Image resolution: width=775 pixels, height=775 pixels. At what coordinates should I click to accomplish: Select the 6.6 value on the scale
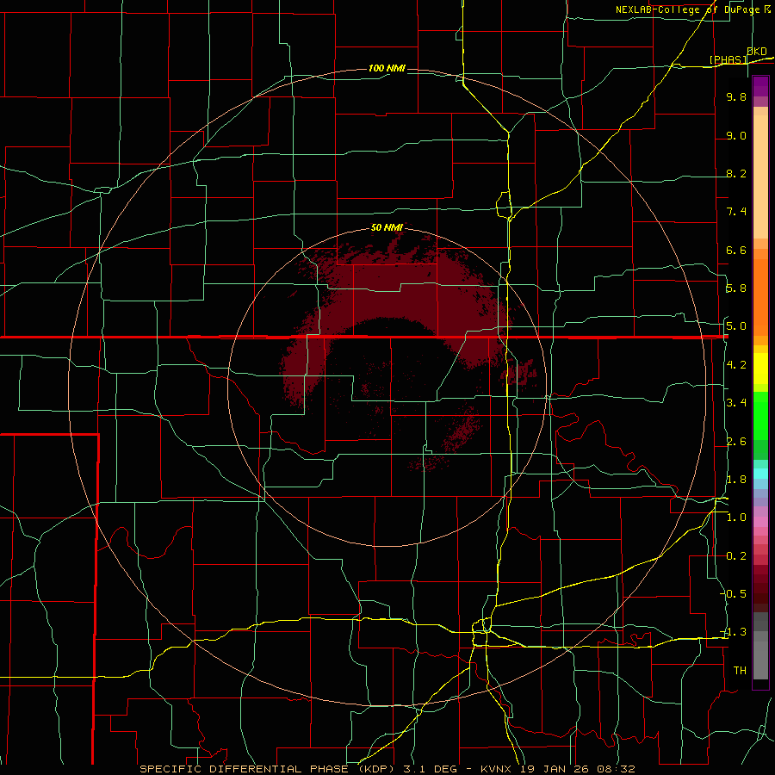(x=736, y=250)
